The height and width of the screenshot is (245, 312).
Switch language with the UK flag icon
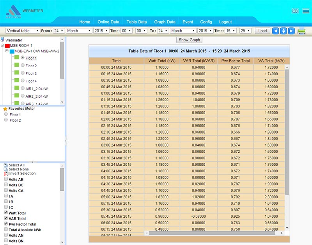(295, 11)
